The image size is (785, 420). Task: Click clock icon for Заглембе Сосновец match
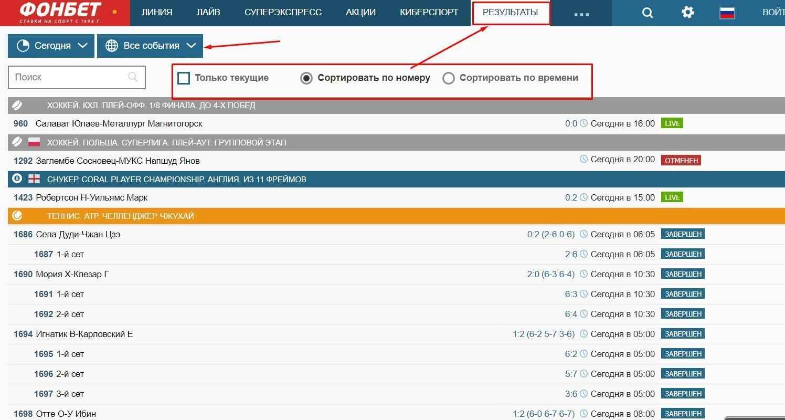pyautogui.click(x=584, y=159)
